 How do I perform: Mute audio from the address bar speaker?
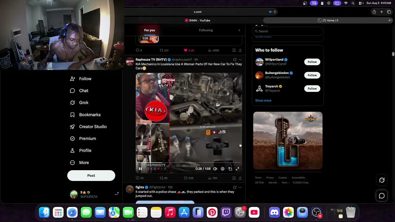click(270, 12)
